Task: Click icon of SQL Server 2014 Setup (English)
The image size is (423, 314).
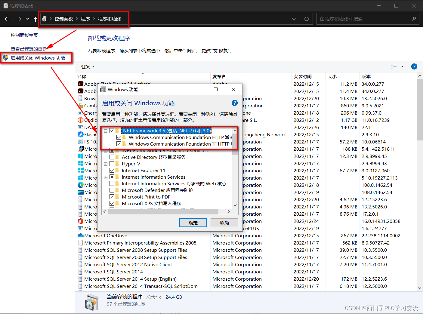Action: pyautogui.click(x=80, y=279)
